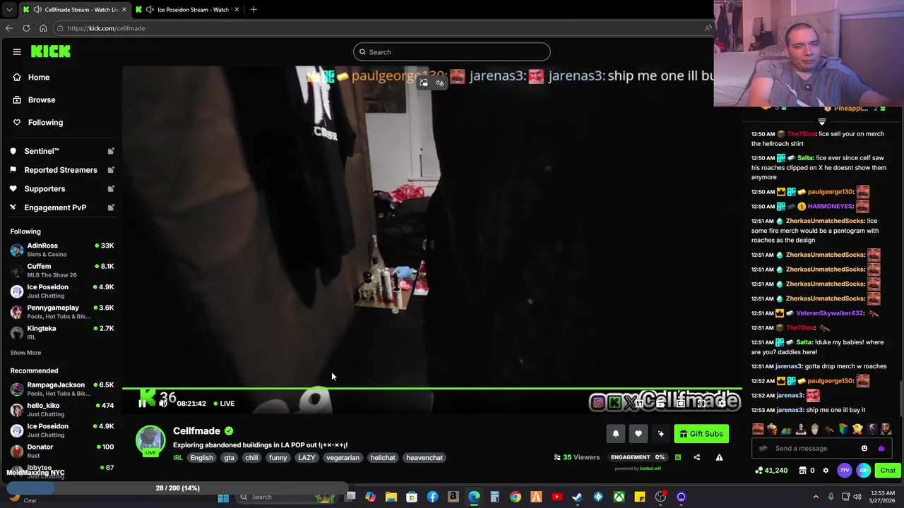Open chat settings gear

pos(826,471)
